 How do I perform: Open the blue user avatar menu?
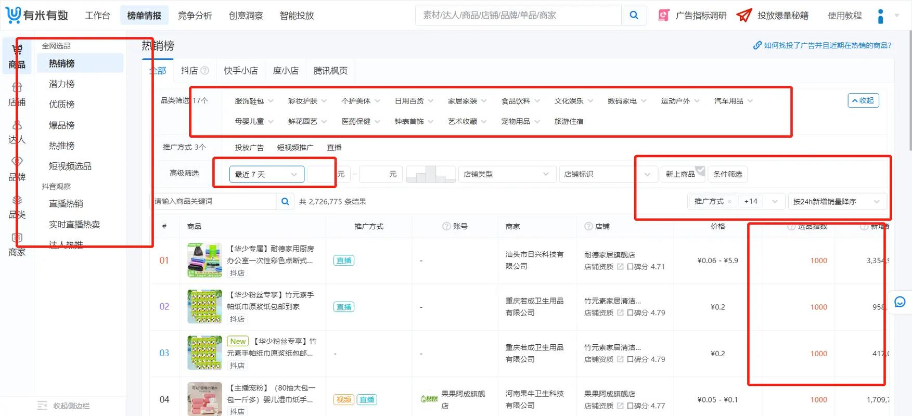click(880, 16)
